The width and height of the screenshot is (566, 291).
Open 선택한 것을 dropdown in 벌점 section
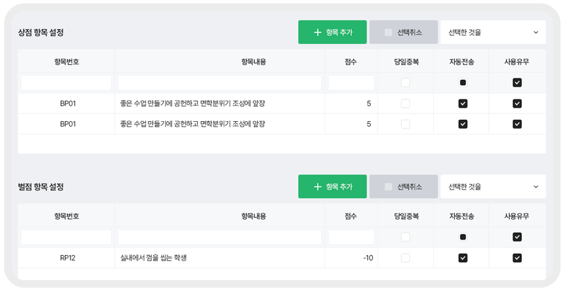493,186
